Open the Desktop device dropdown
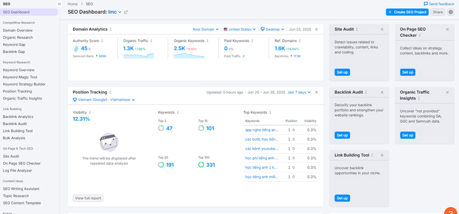 [x=273, y=29]
